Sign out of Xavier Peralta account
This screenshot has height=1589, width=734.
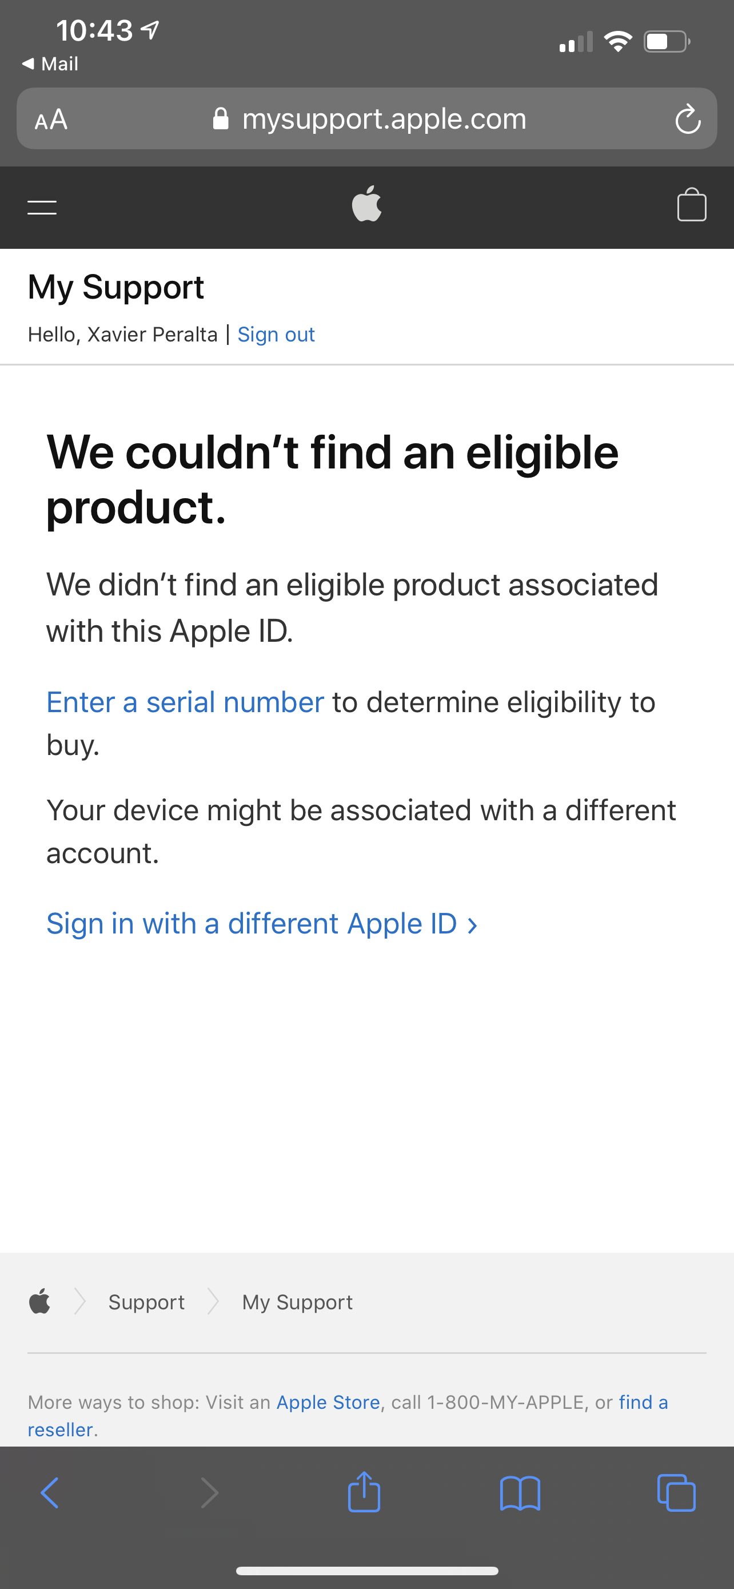(x=276, y=335)
